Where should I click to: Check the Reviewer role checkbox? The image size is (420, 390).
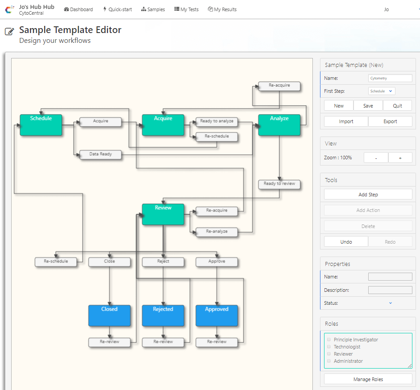point(329,354)
